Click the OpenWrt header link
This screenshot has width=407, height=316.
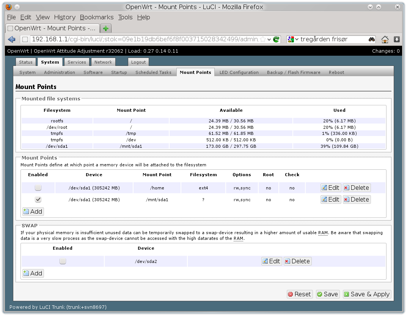click(18, 51)
